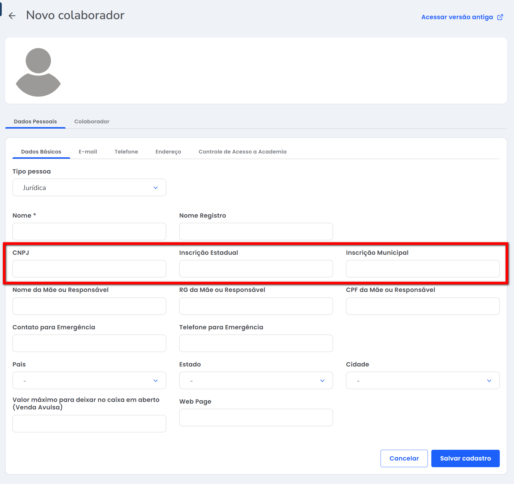Focus the CNPJ text field
The width and height of the screenshot is (514, 484).
[89, 269]
